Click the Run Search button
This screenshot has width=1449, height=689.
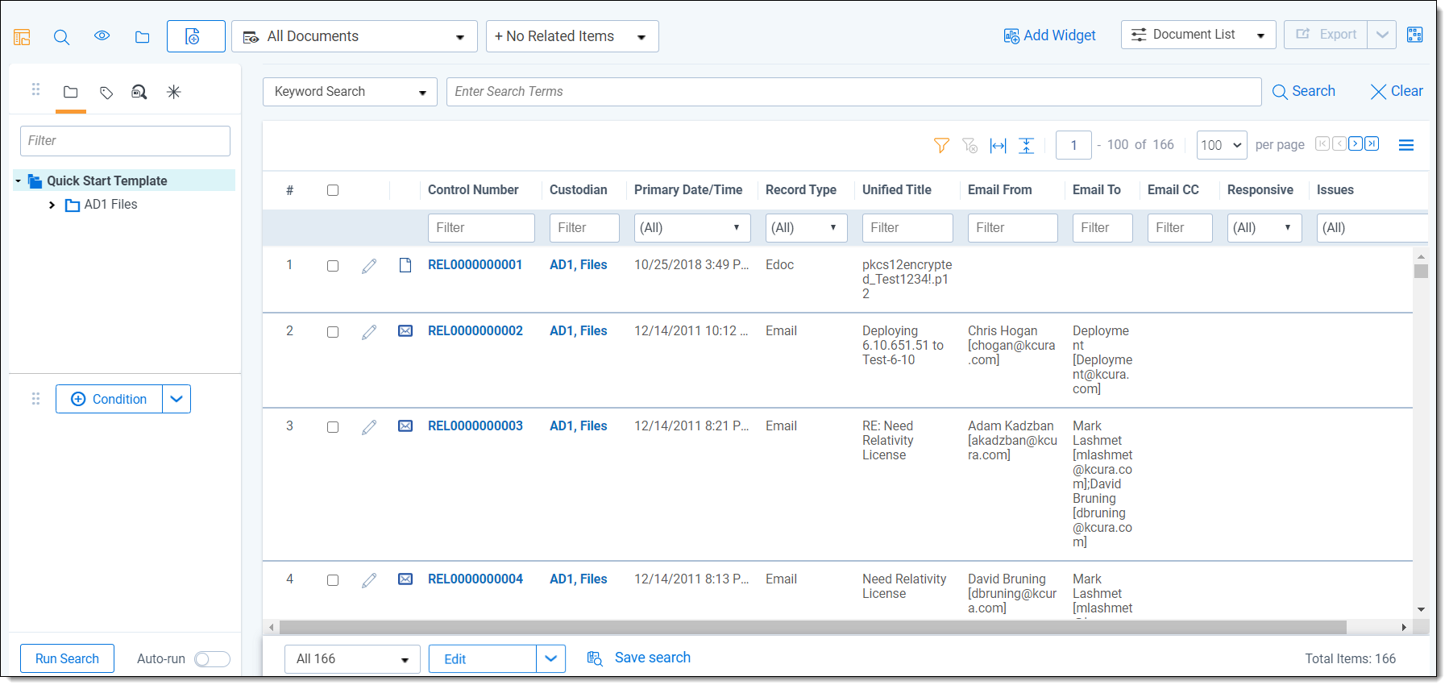(x=67, y=658)
